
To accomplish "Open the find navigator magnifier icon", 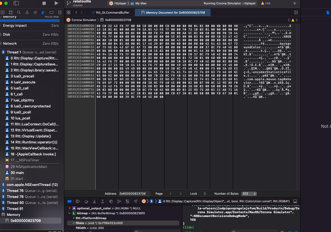I will [x=19, y=13].
